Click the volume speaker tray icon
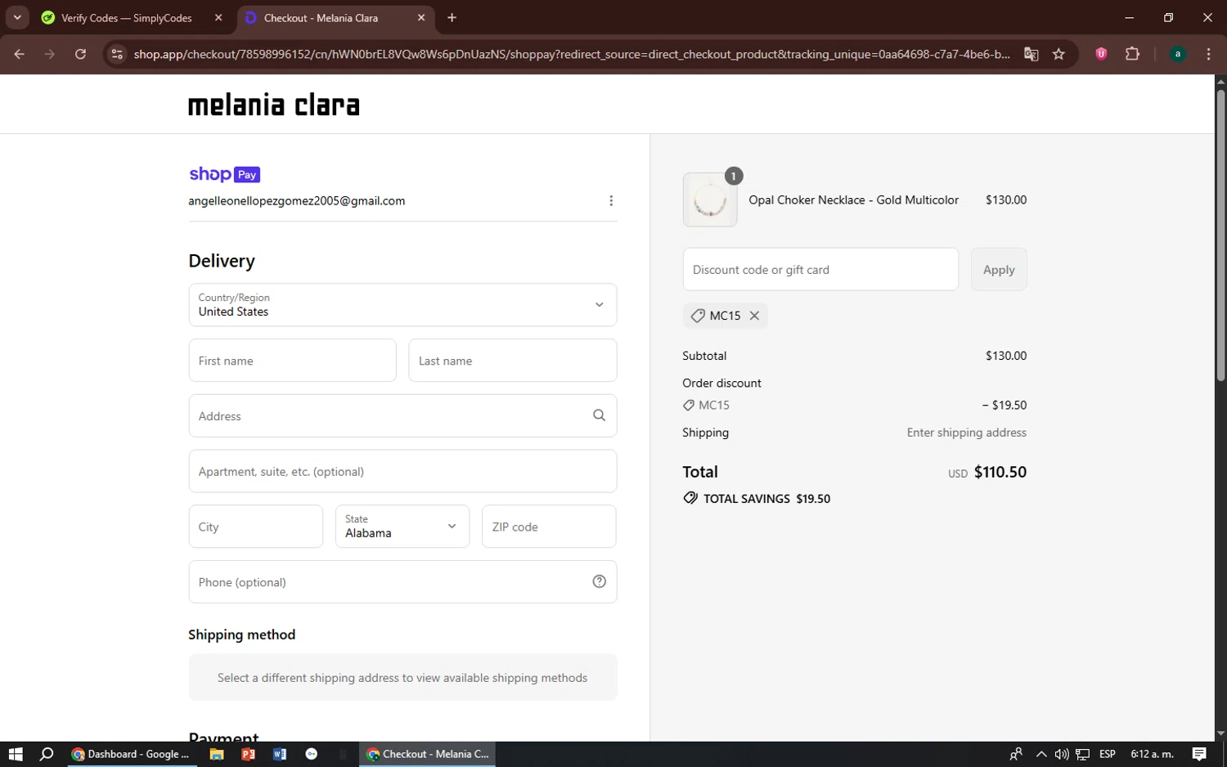The height and width of the screenshot is (767, 1227). [1062, 754]
